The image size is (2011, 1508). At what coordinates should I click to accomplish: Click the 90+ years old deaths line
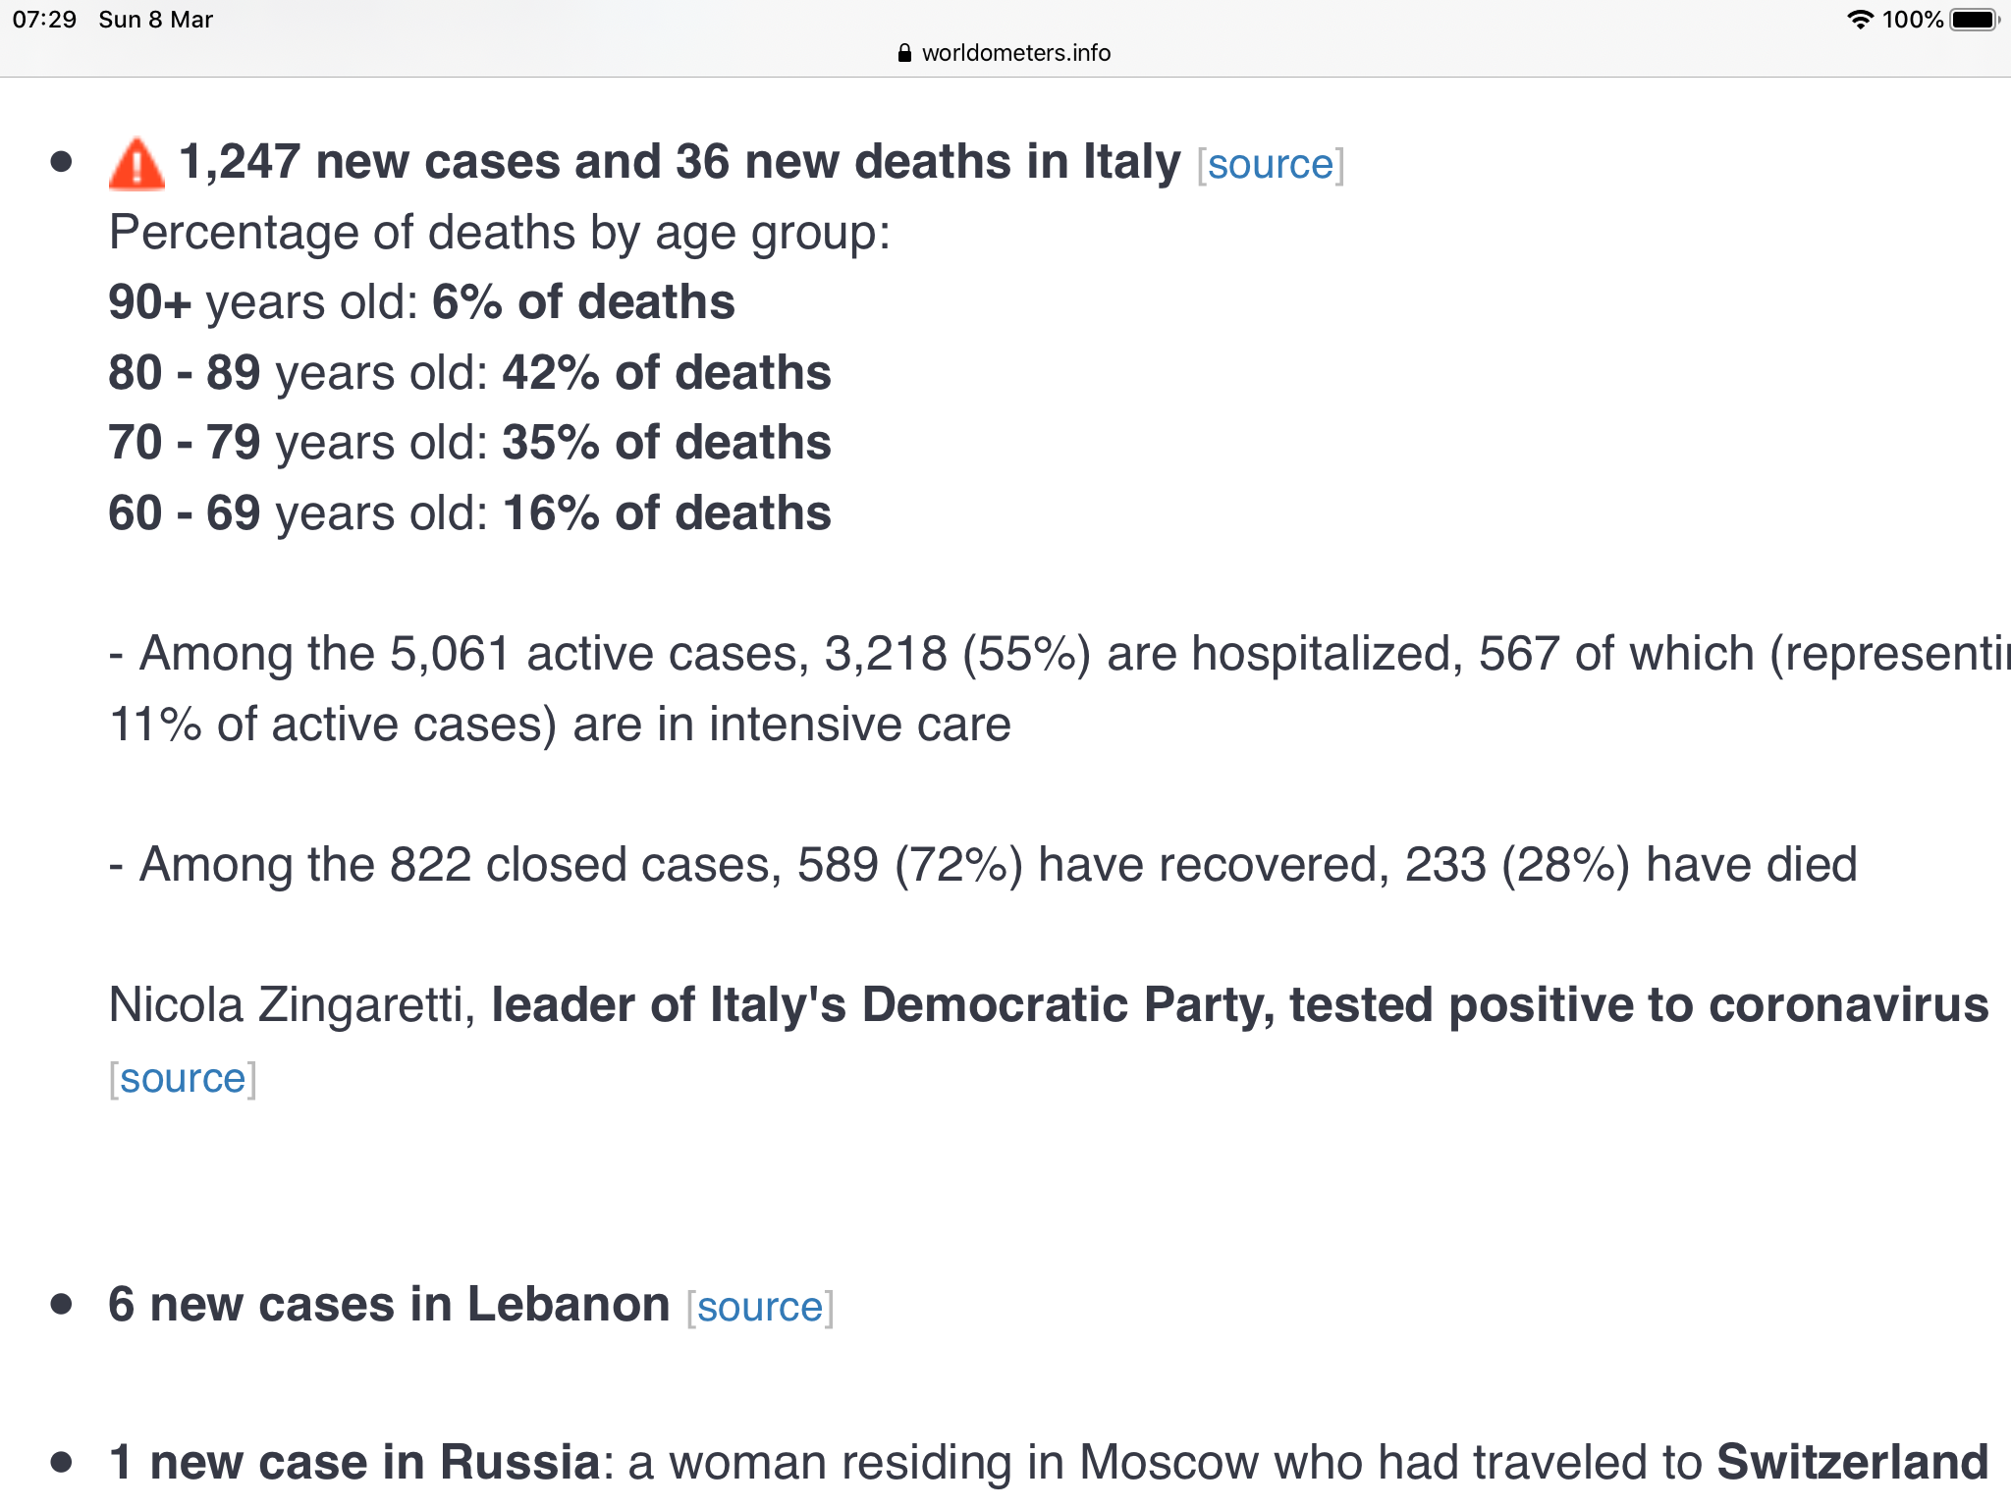point(421,302)
